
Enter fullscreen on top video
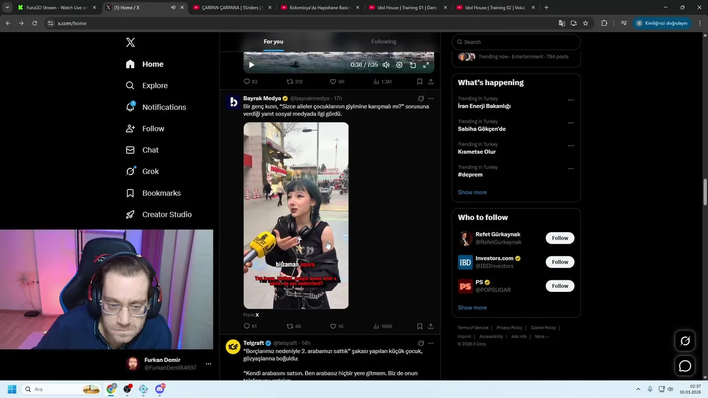coord(426,65)
